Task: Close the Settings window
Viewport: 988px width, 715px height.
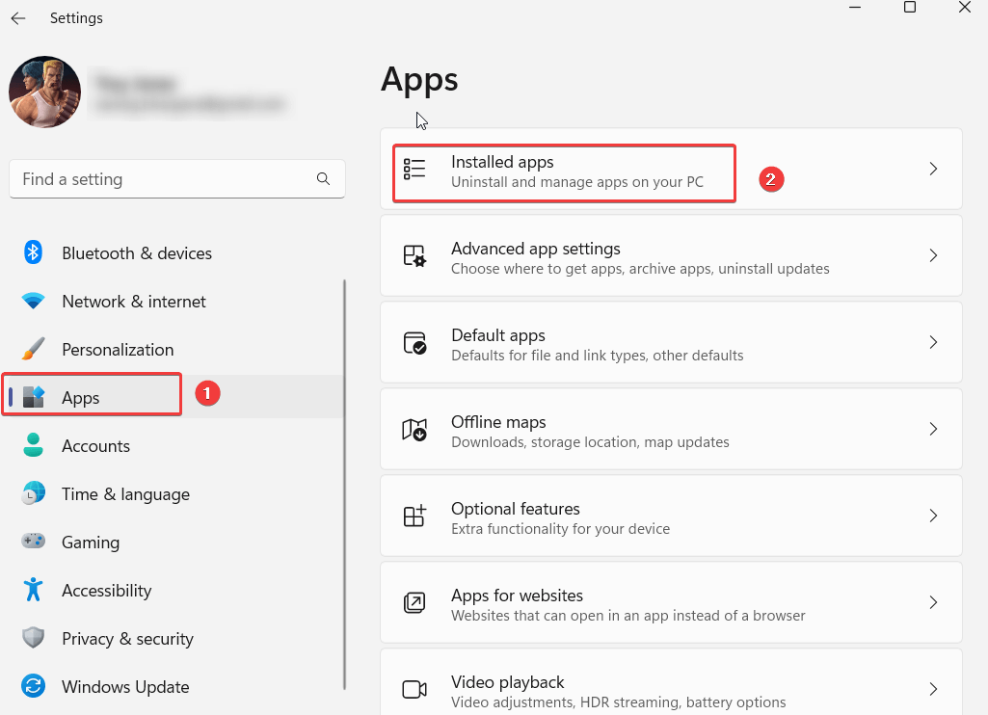Action: [x=965, y=8]
